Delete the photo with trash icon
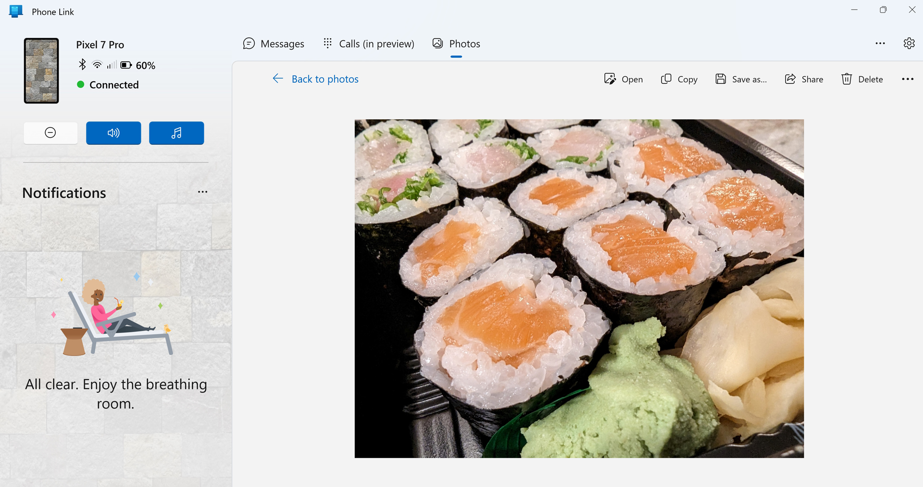923x487 pixels. point(847,79)
